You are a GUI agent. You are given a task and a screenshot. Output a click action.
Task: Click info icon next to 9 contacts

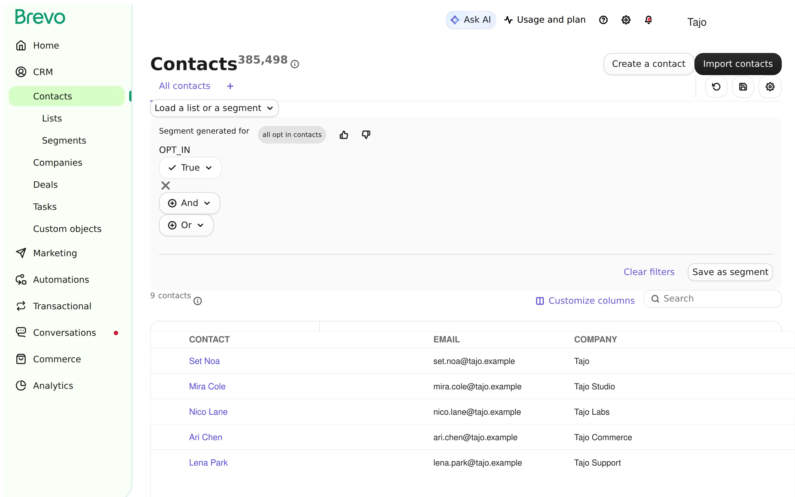coord(197,301)
